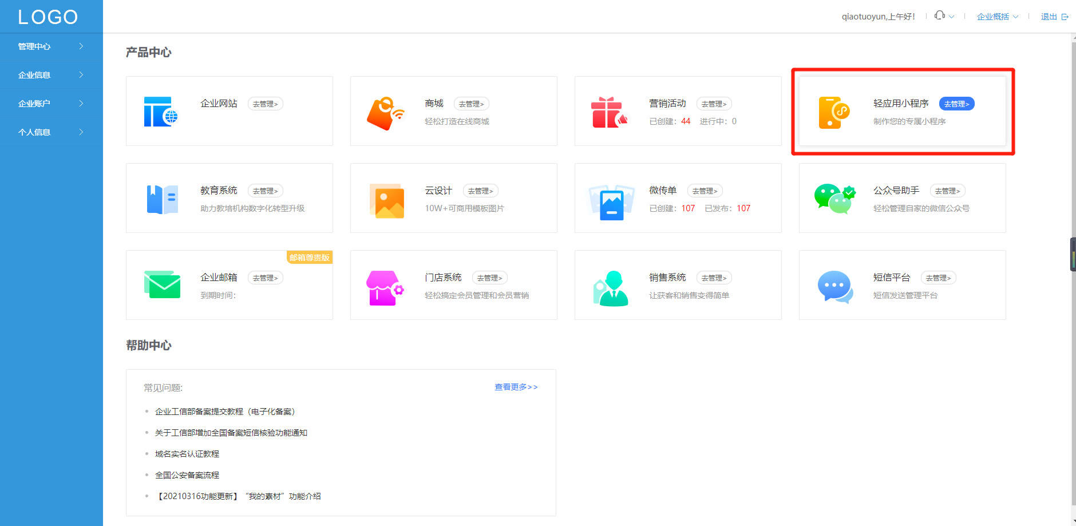Click the 查看更多 link in help center
The image size is (1076, 526).
pos(516,387)
